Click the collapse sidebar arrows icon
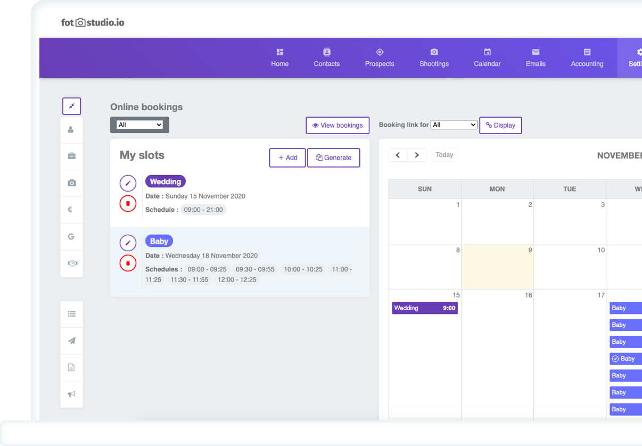 click(x=71, y=106)
